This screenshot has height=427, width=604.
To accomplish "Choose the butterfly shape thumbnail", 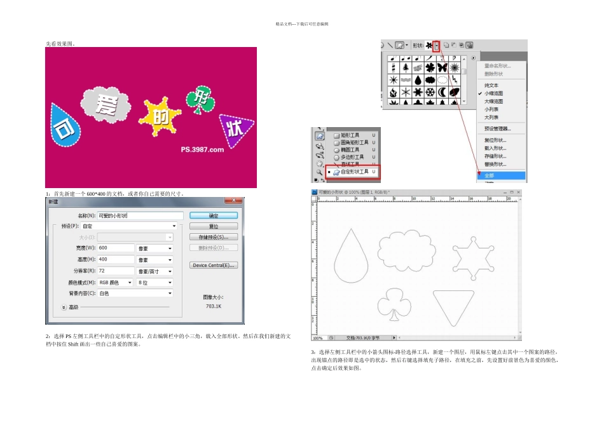I will point(443,68).
